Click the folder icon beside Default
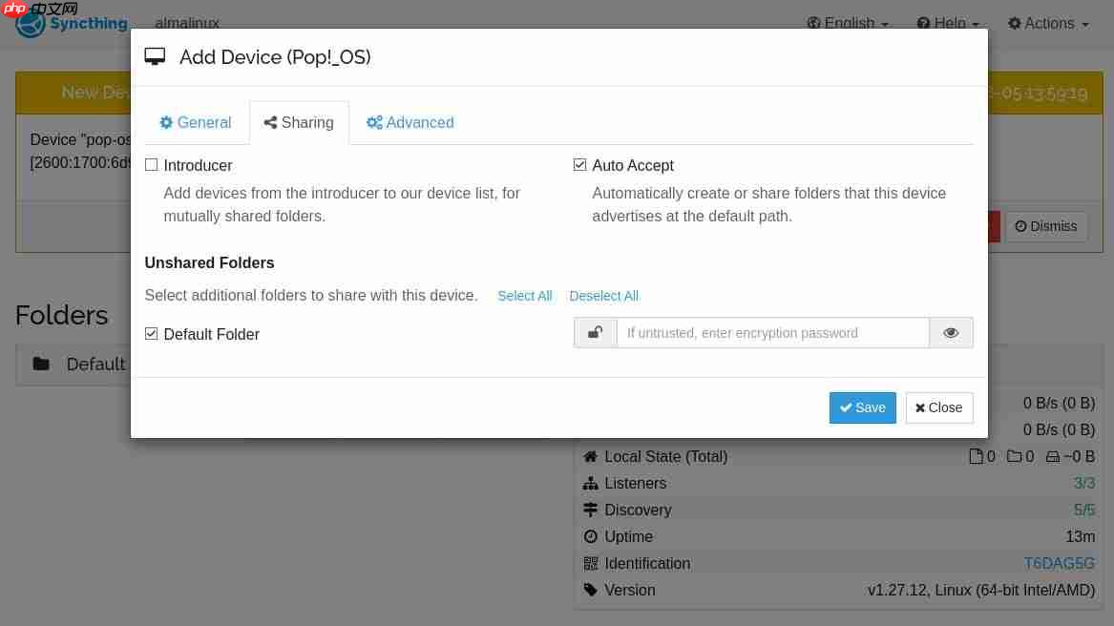1114x626 pixels. pyautogui.click(x=41, y=364)
